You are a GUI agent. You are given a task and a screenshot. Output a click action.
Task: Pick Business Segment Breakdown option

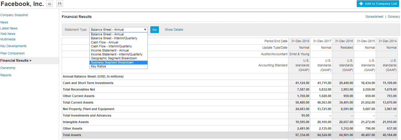(112, 62)
